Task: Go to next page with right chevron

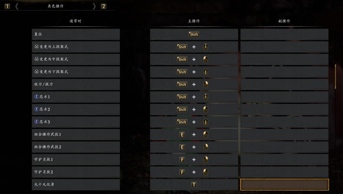Action: pyautogui.click(x=94, y=6)
